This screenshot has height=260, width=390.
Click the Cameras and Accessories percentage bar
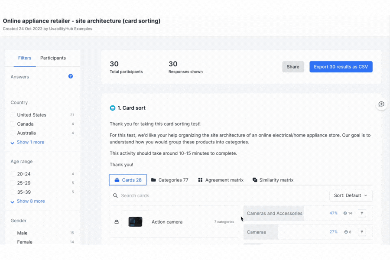274,213
